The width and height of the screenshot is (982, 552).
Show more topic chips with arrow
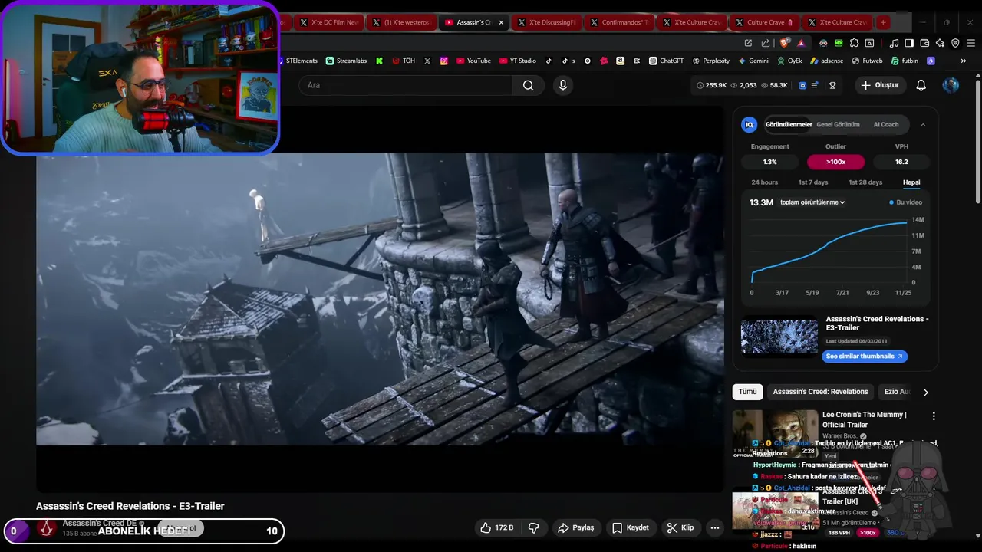[925, 392]
